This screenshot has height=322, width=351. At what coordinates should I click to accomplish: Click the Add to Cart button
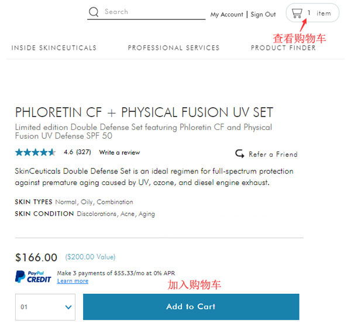tap(191, 307)
